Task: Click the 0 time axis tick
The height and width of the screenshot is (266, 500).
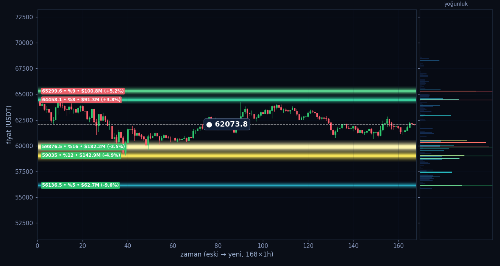Action: click(x=37, y=246)
